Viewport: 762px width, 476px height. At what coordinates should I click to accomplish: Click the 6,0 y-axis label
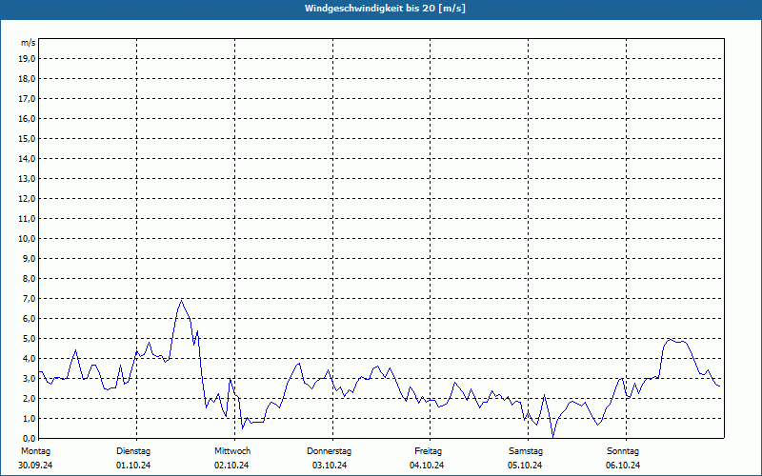click(29, 318)
